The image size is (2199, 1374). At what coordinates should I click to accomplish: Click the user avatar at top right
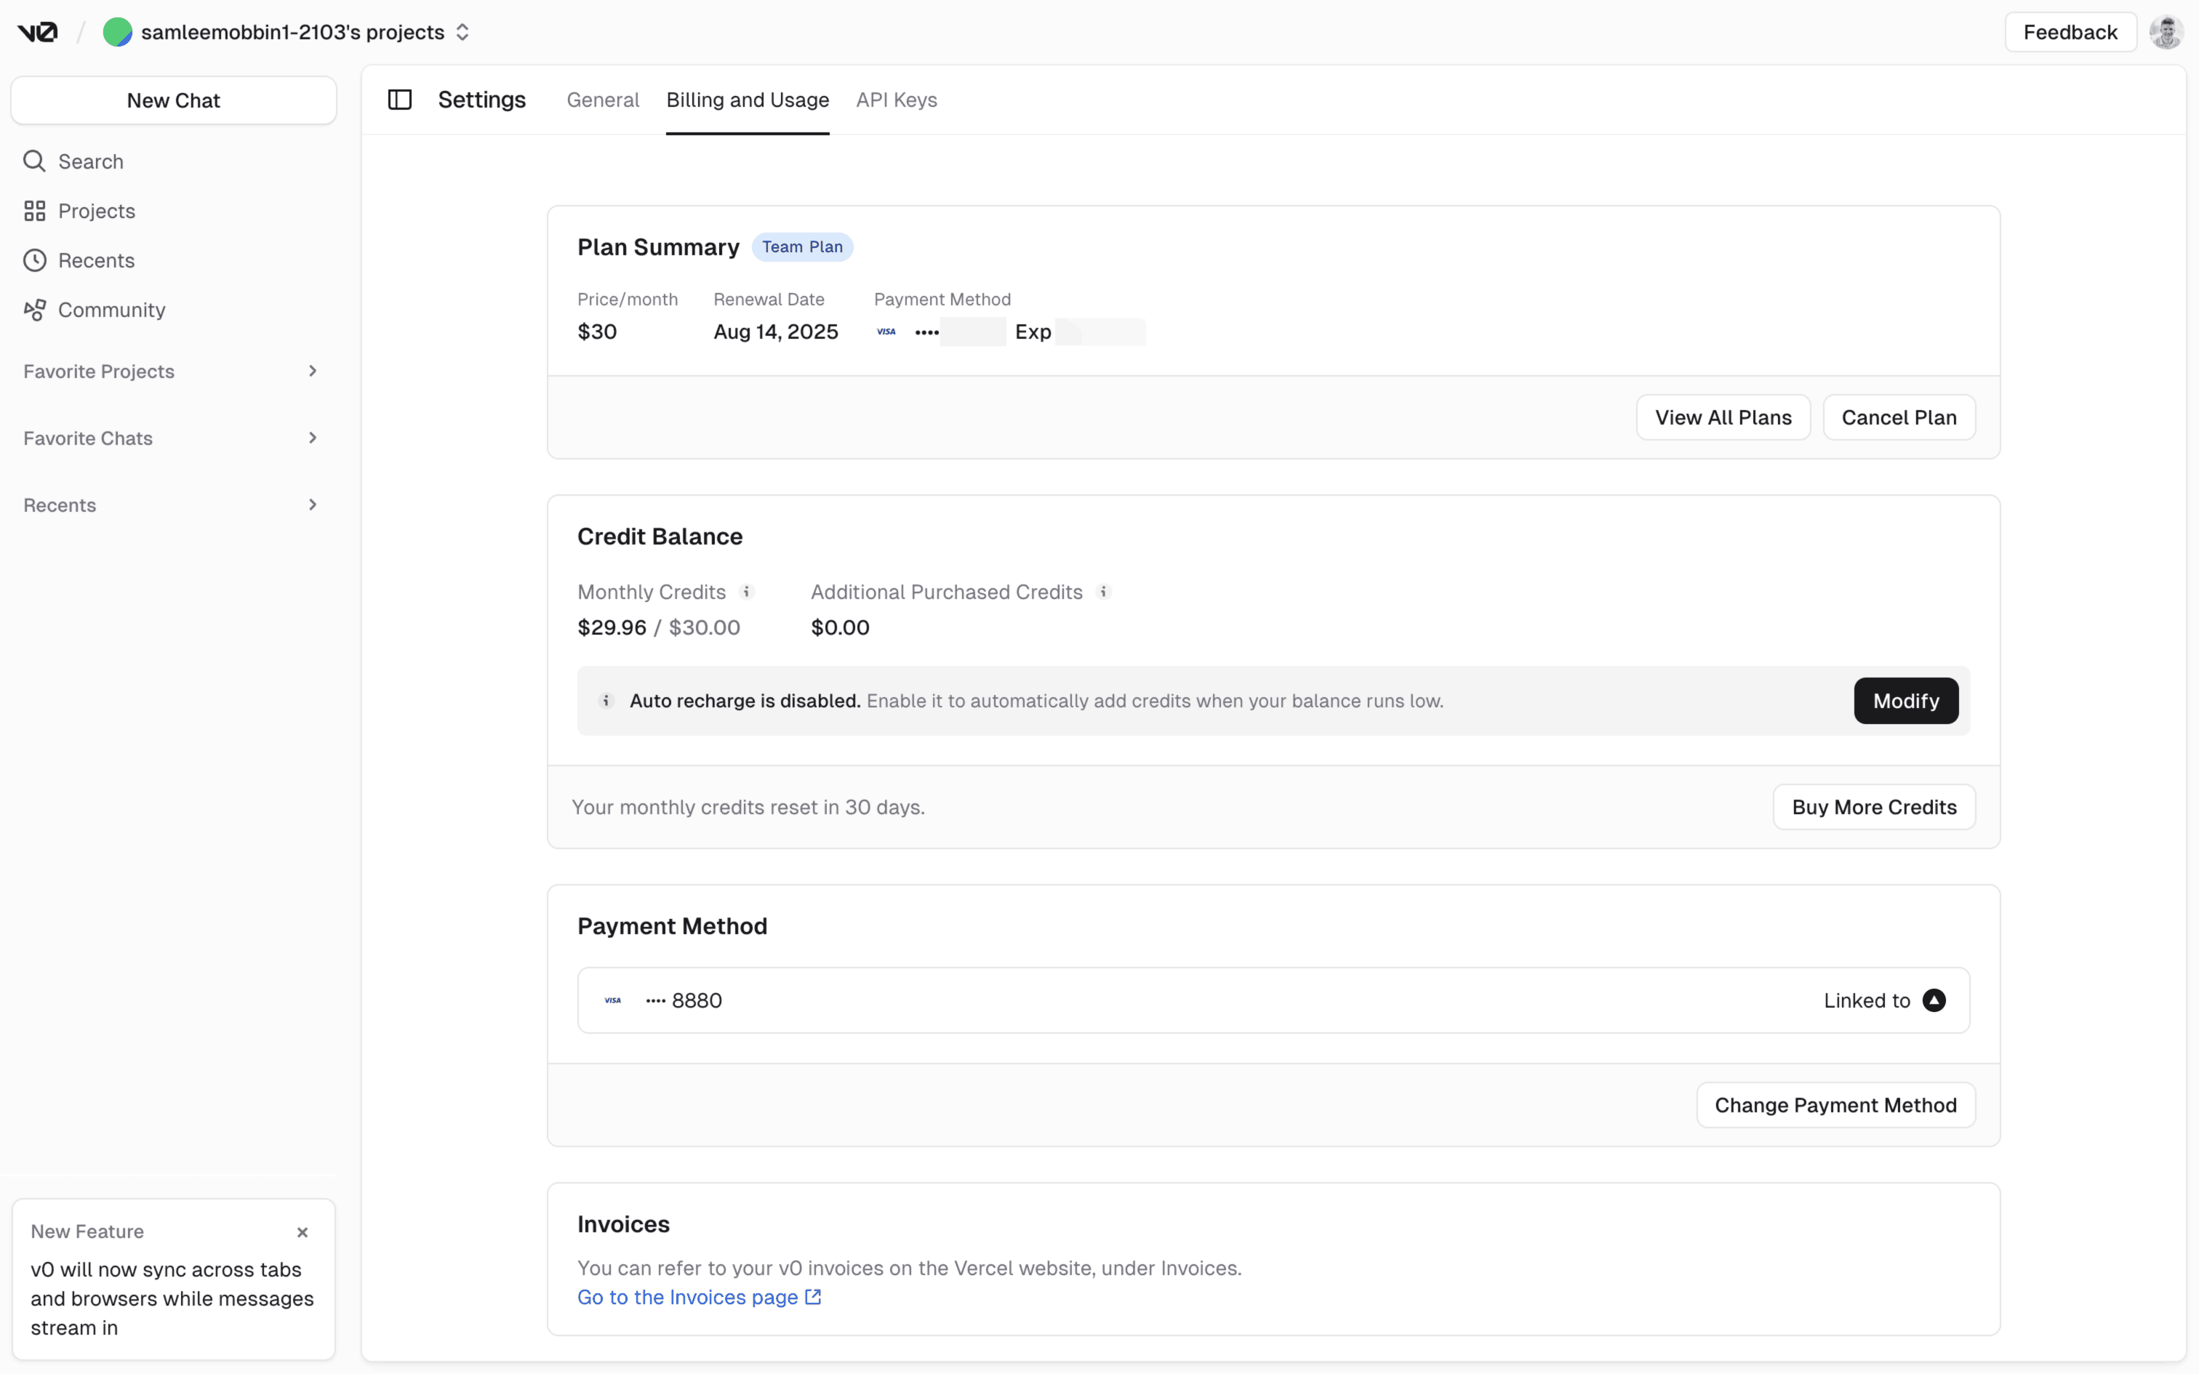2166,33
